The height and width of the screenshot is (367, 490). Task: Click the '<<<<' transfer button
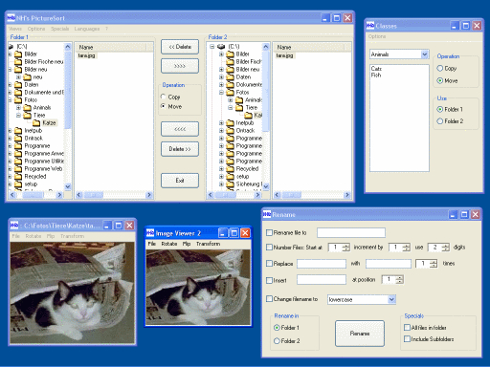(x=180, y=129)
